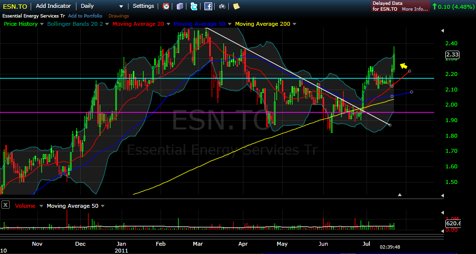Click the 2011 year axis label
Image resolution: width=476 pixels, height=254 pixels.
pyautogui.click(x=121, y=251)
